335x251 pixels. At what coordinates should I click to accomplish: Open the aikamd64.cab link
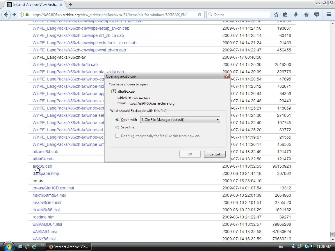coord(45,152)
